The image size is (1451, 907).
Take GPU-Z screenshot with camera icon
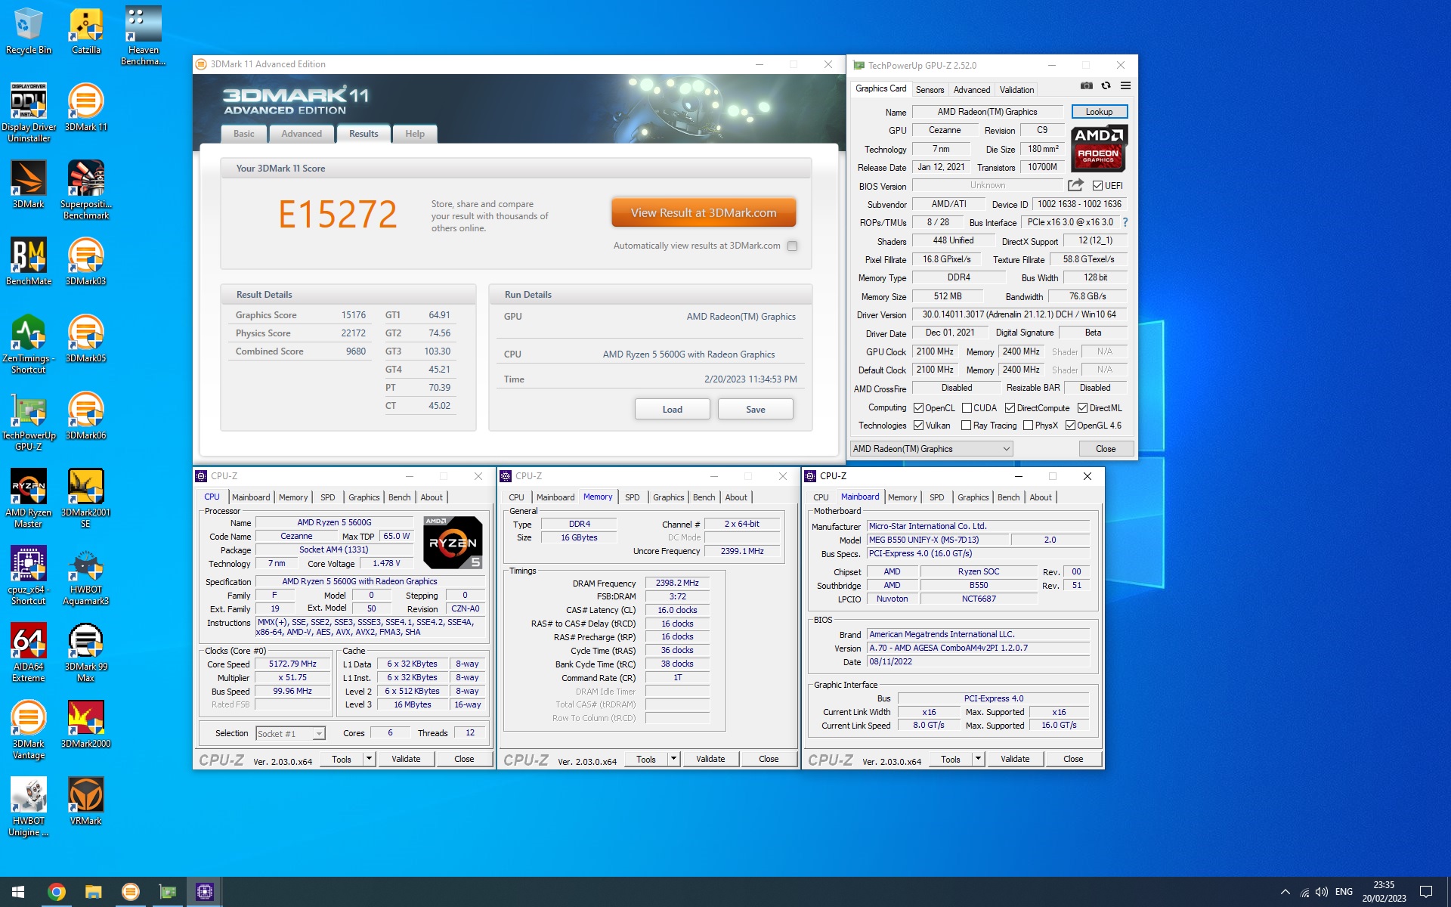(1086, 86)
